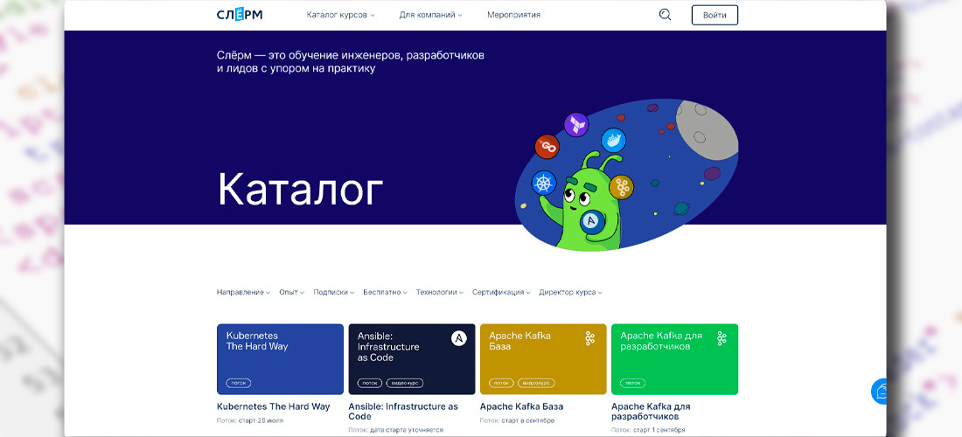Click the Kafka logo on the green developers card
The height and width of the screenshot is (437, 962).
[x=721, y=338]
